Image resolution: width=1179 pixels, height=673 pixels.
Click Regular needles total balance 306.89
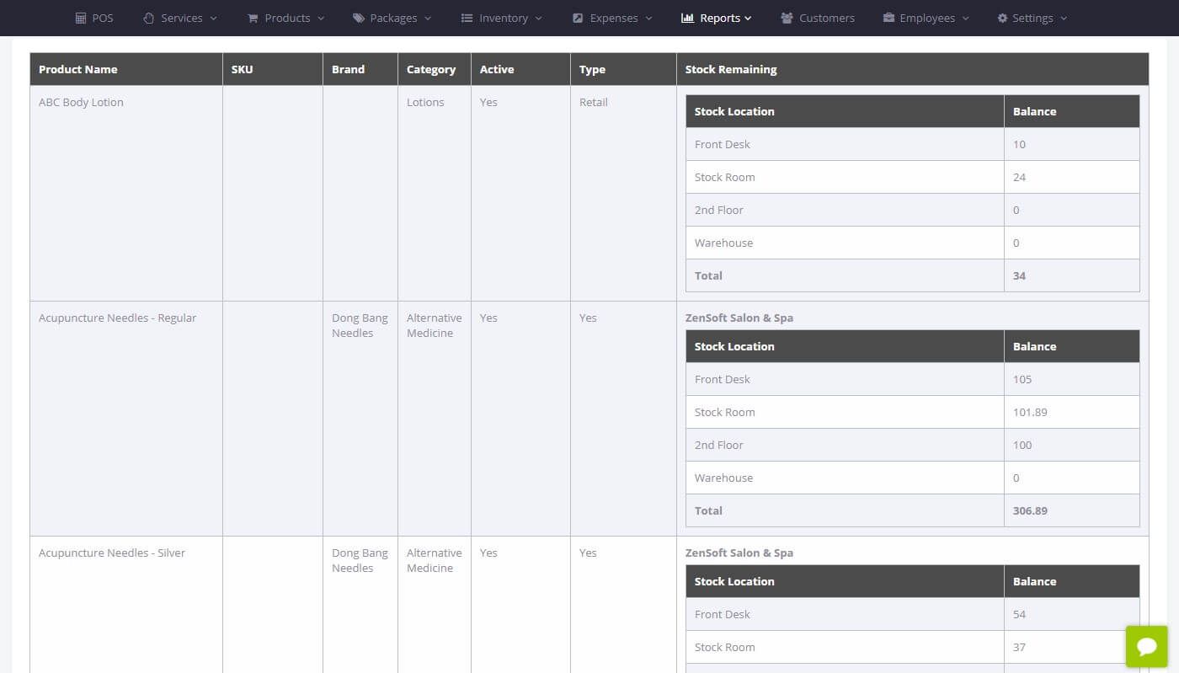coord(1031,510)
